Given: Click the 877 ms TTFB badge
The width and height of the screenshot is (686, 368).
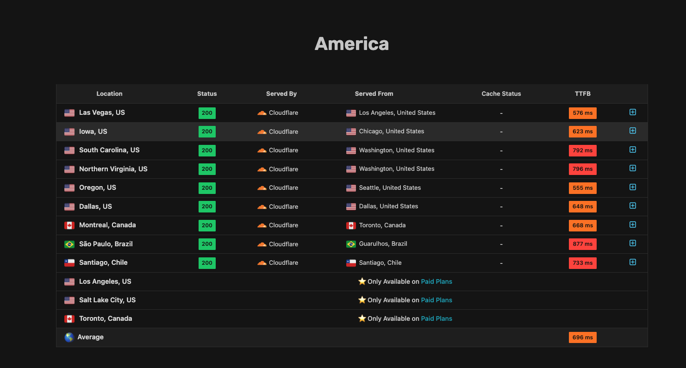Looking at the screenshot, I should (x=583, y=244).
